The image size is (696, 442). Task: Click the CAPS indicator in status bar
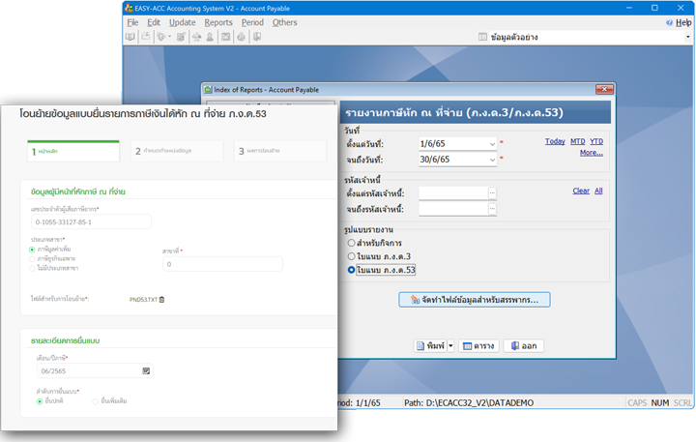pyautogui.click(x=637, y=403)
